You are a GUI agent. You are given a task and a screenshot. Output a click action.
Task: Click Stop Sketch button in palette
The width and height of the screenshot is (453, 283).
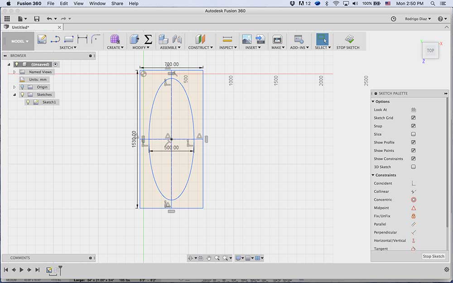434,256
